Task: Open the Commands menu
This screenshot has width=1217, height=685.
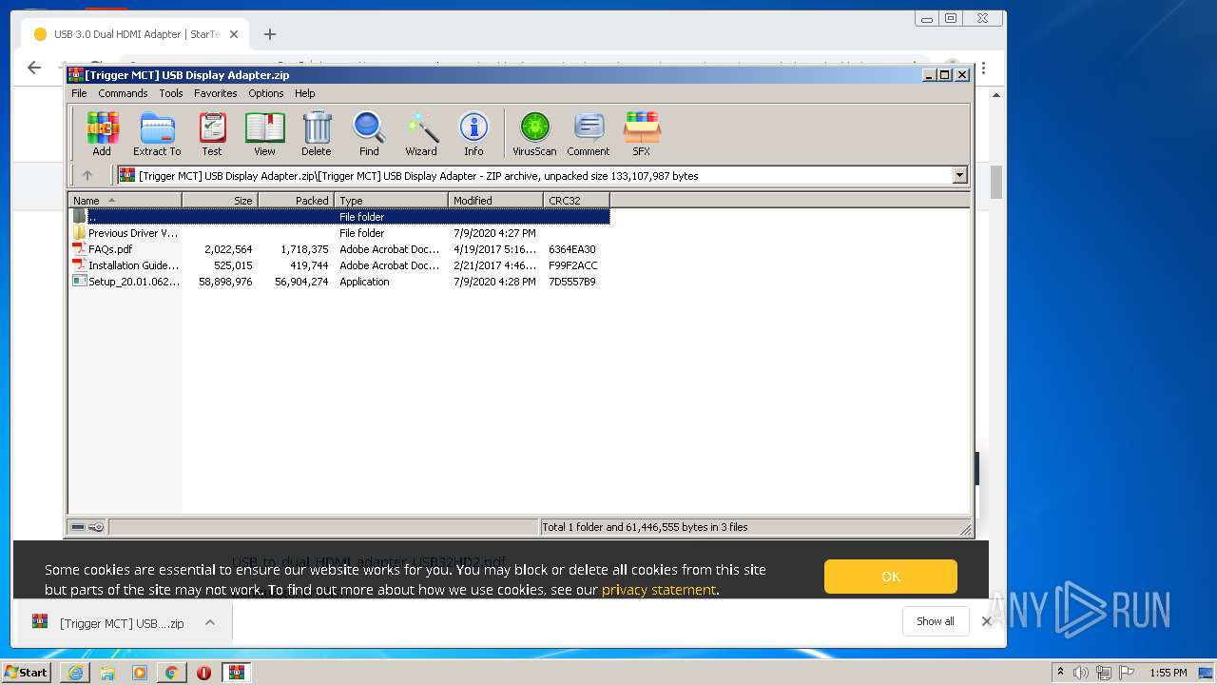Action: 123,93
